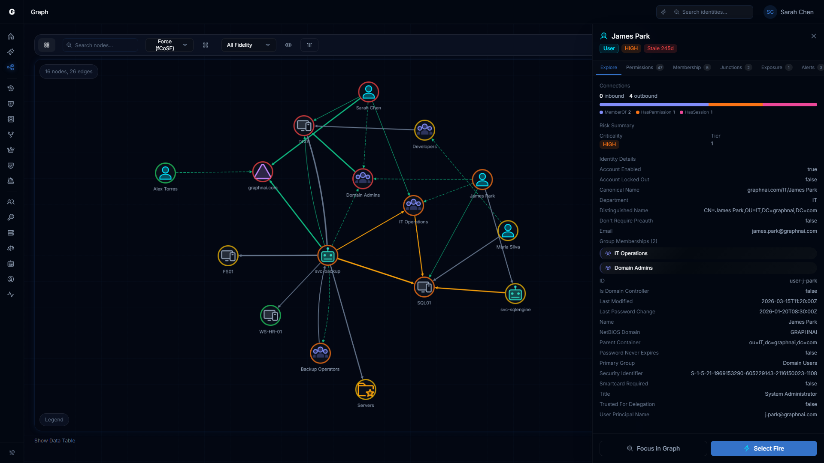Viewport: 824px width, 463px height.
Task: Expand the Domain Admins group membership
Action: pyautogui.click(x=708, y=268)
